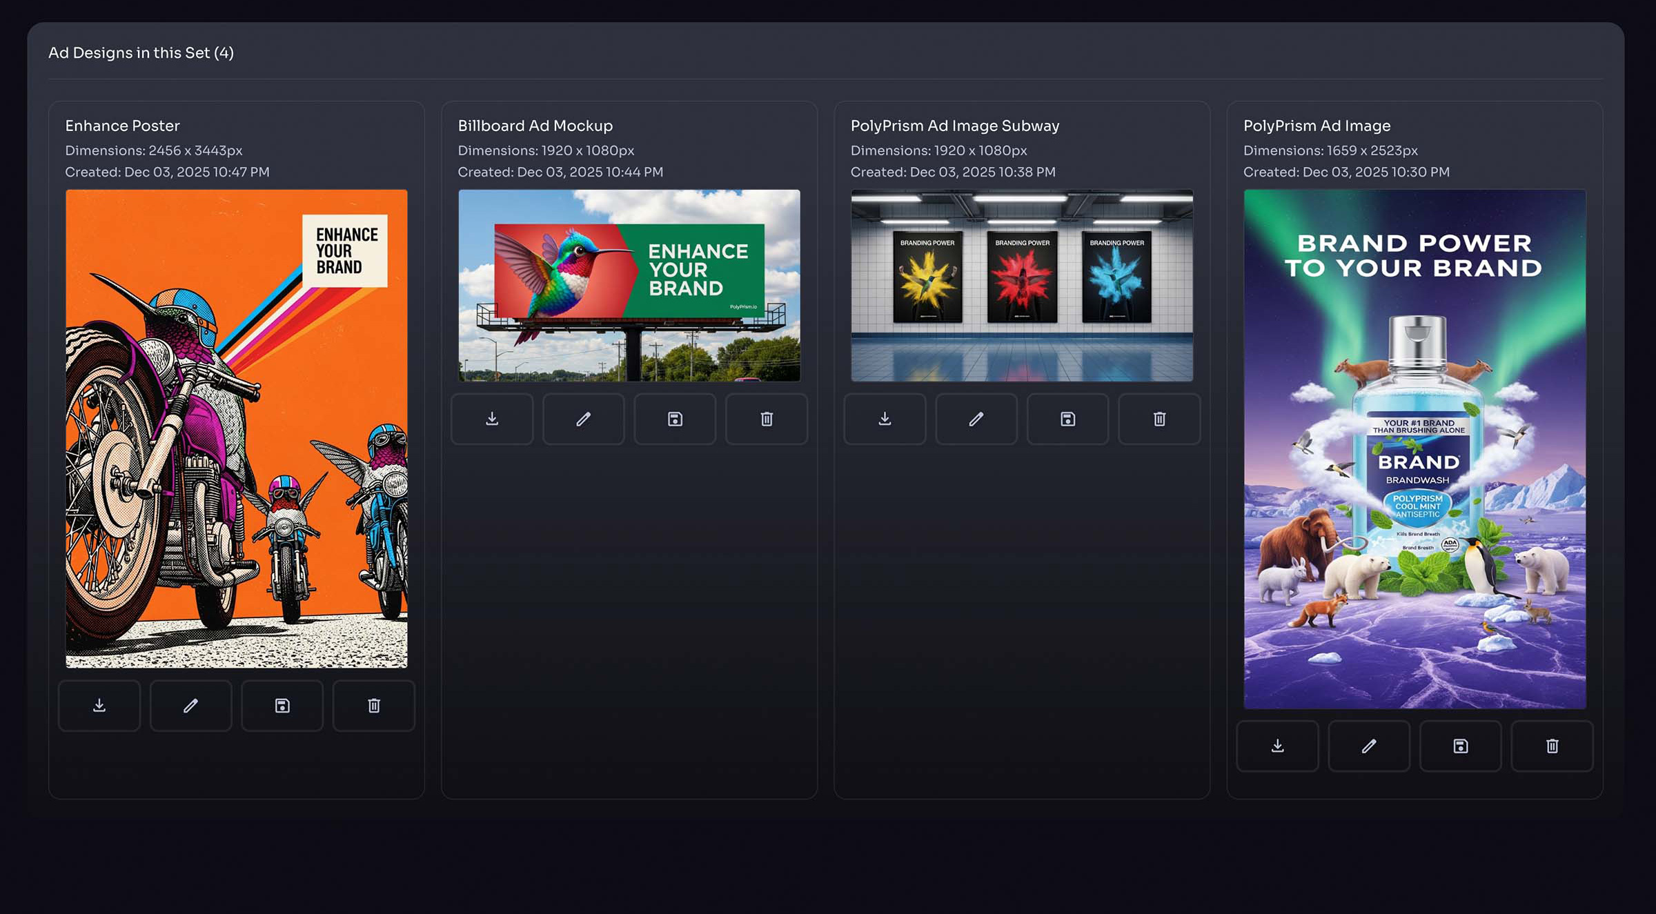Delete the Enhance Poster design

(374, 705)
